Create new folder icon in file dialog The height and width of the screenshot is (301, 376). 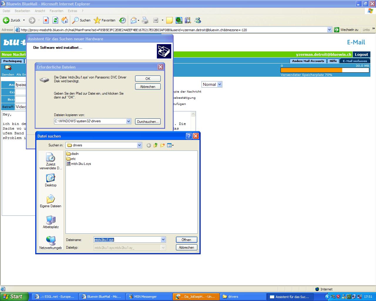(x=162, y=145)
